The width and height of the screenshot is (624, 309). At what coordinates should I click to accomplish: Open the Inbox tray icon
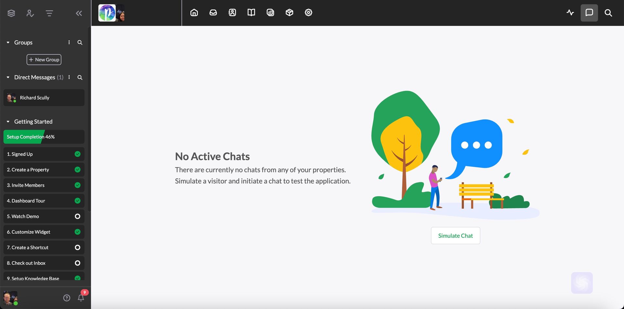213,13
